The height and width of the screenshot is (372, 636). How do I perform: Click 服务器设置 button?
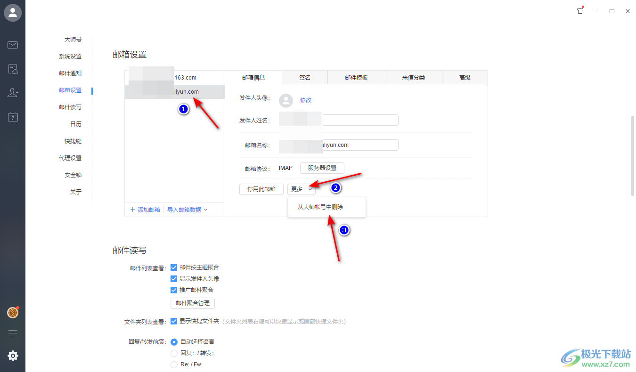[x=322, y=168]
